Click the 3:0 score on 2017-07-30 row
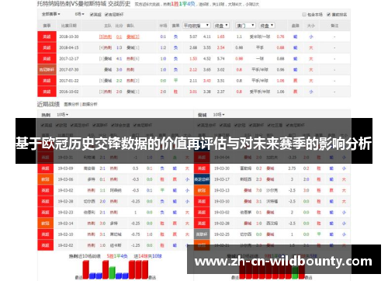Viewport: 388px width, 281px height. (119, 70)
